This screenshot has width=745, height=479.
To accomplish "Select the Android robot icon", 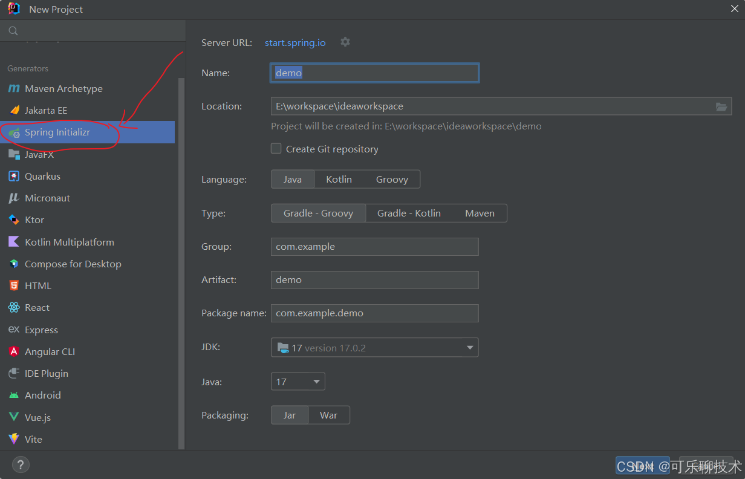I will pos(14,395).
